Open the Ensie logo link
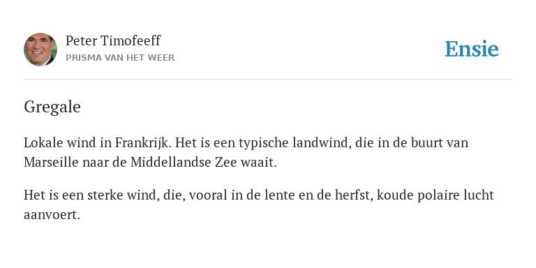Image resolution: width=536 pixels, height=268 pixels. coord(472,49)
